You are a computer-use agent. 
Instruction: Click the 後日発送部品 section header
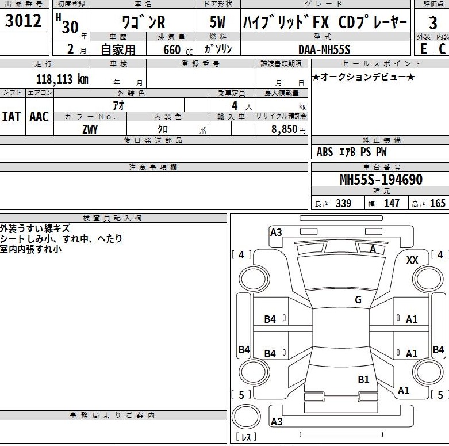pyautogui.click(x=153, y=140)
